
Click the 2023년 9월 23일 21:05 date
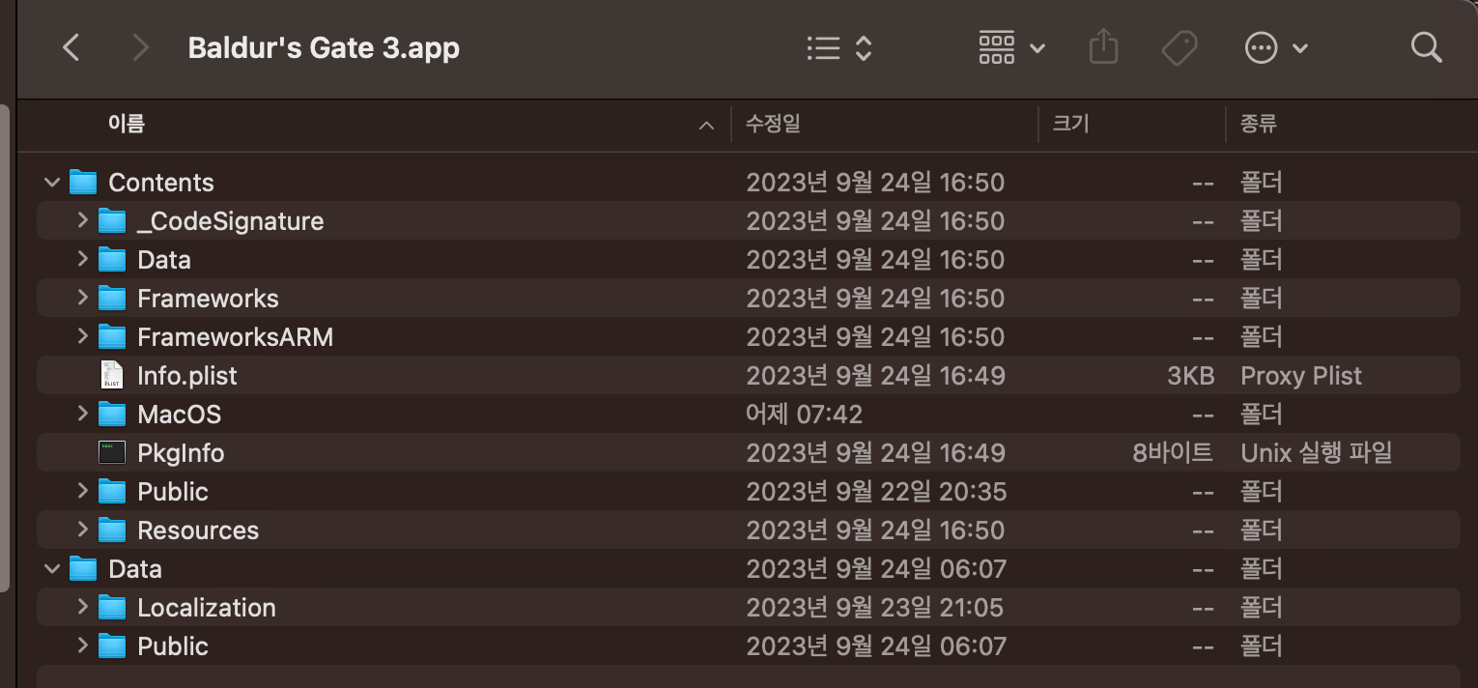point(874,608)
